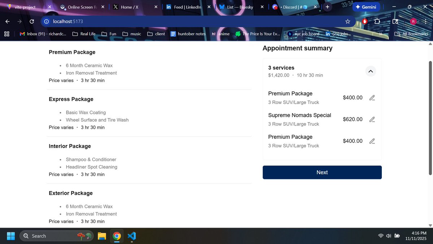
Task: Select the Interior Package heading
Action: click(70, 146)
